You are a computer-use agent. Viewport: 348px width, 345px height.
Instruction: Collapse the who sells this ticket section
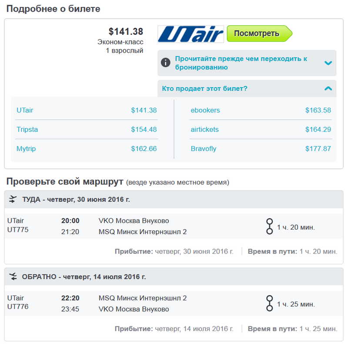tap(247, 89)
